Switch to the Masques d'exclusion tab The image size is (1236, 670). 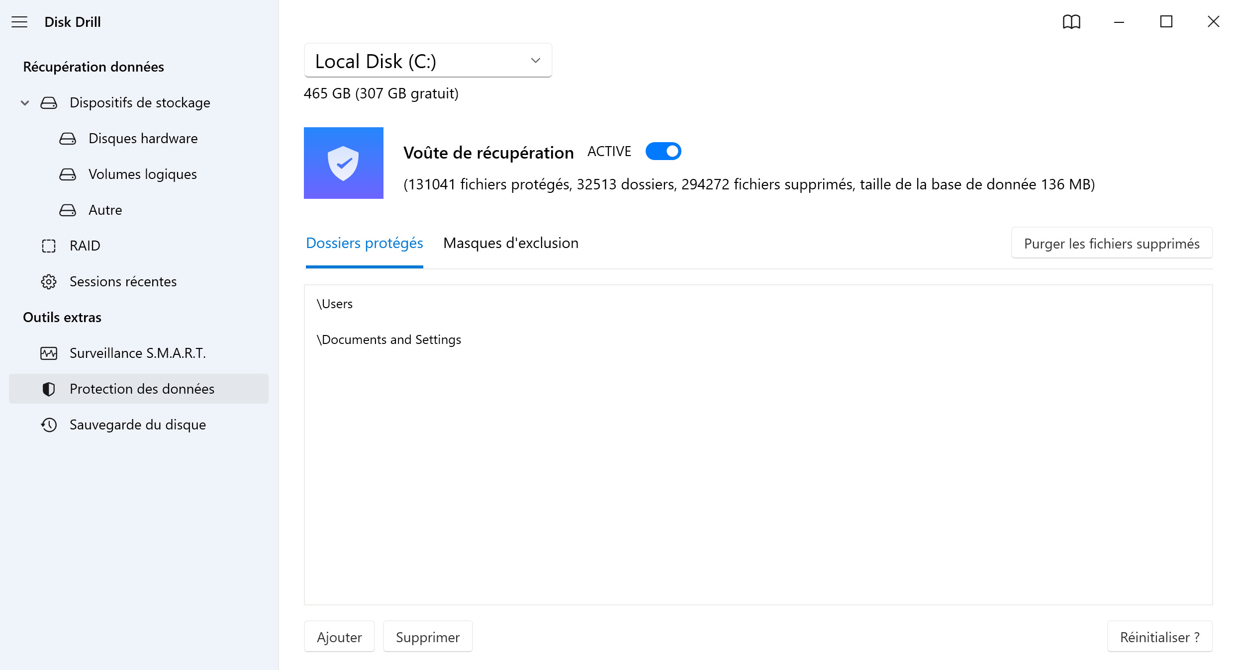[511, 243]
